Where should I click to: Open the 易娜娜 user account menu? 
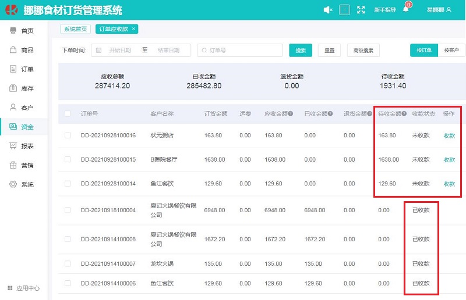click(439, 10)
